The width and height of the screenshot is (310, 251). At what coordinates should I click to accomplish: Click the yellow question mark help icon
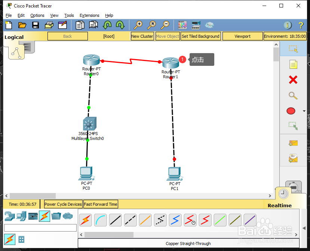(x=301, y=25)
